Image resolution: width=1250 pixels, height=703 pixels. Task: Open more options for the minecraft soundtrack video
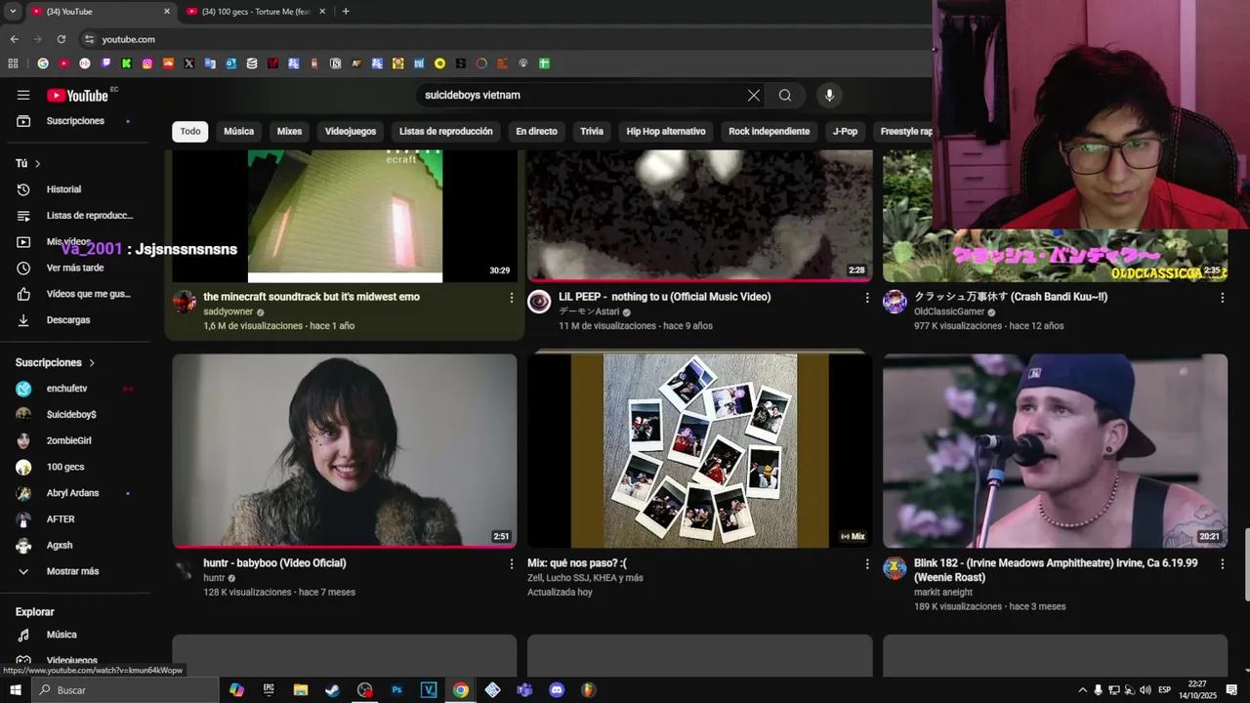click(x=511, y=298)
